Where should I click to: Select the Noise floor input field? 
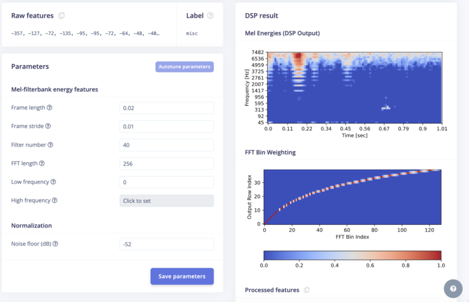166,244
